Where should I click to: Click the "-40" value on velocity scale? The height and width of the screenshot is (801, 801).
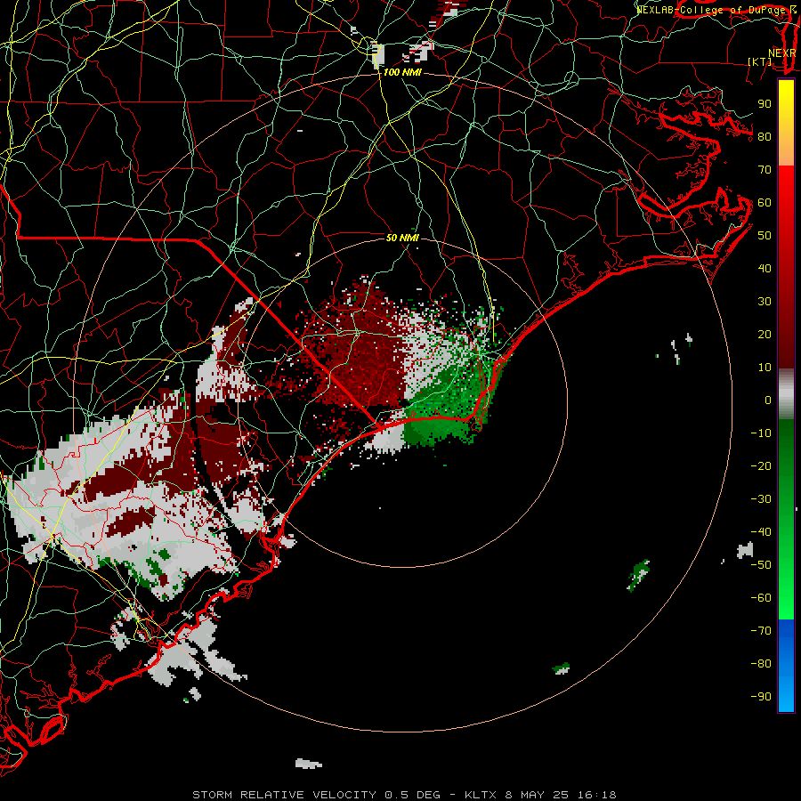tap(761, 532)
